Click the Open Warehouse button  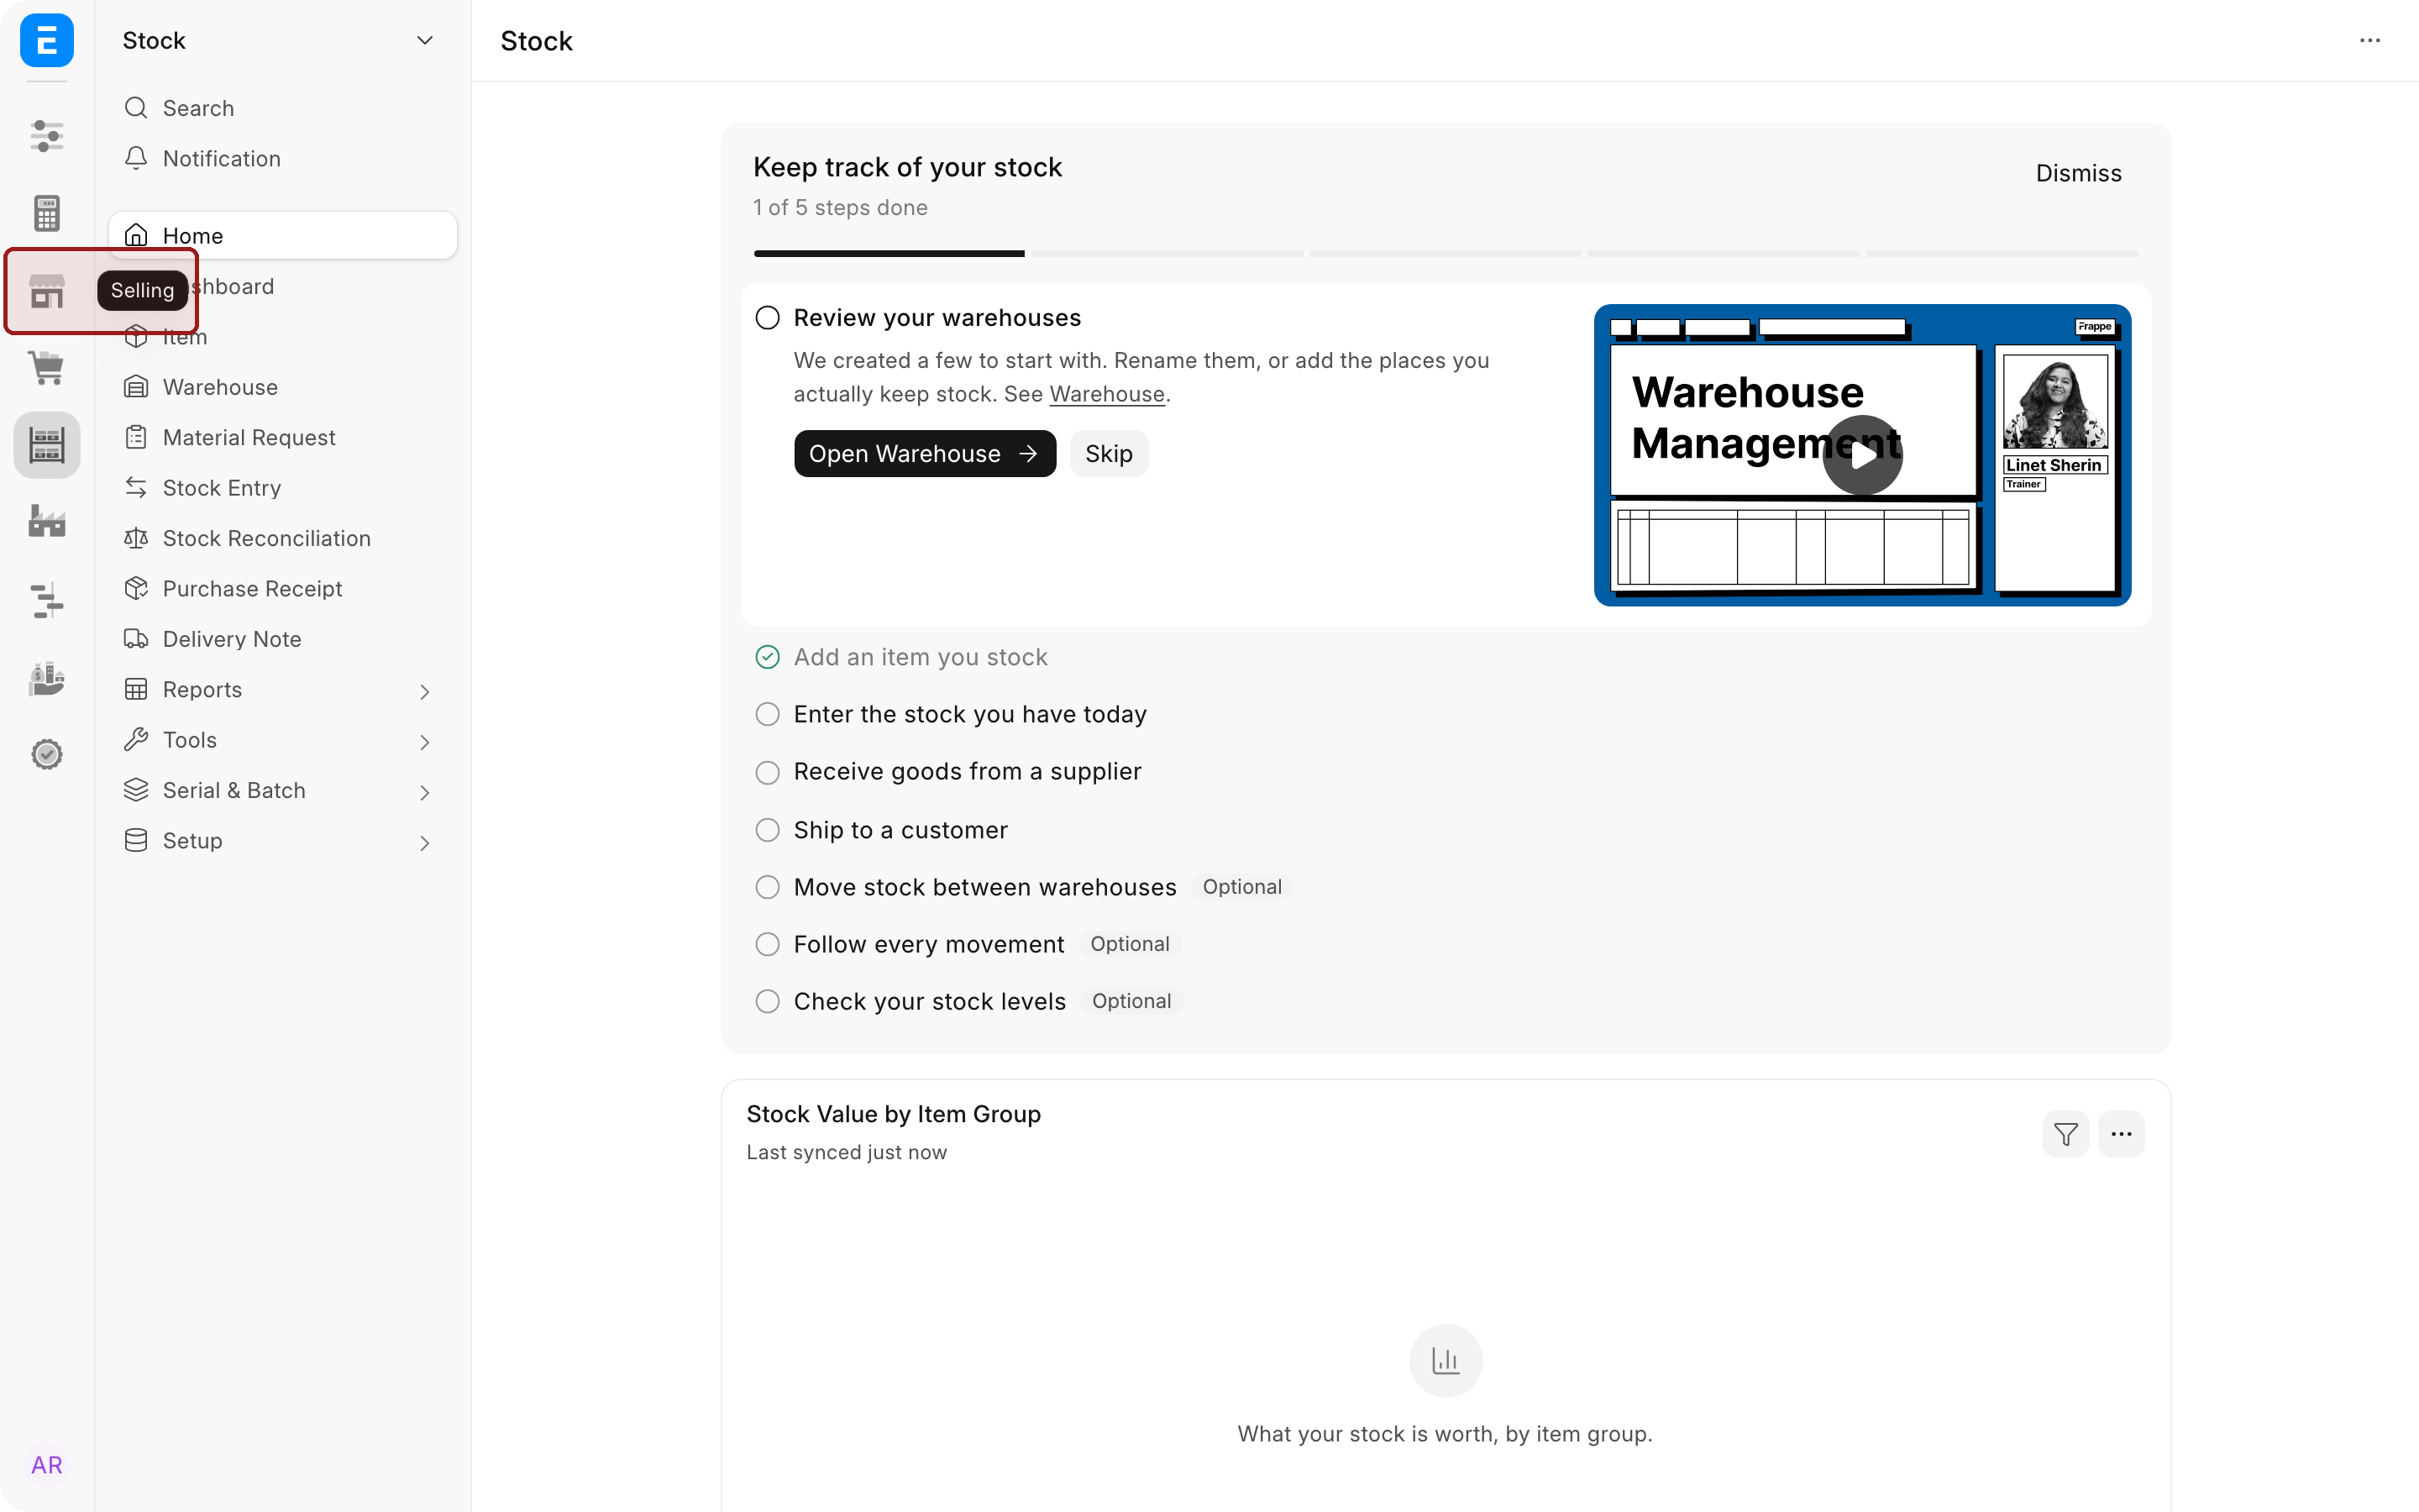(925, 454)
